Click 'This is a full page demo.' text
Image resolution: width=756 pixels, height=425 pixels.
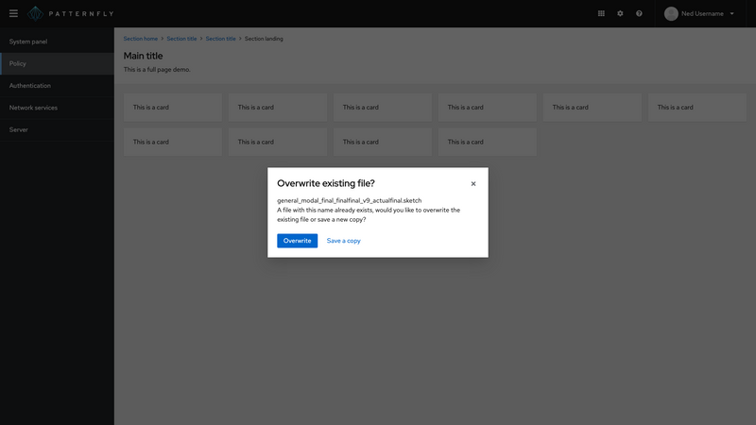(157, 69)
